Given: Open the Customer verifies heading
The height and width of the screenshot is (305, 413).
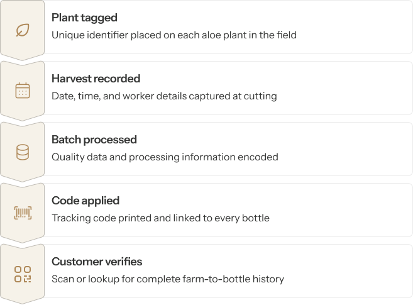Looking at the screenshot, I should (x=97, y=262).
